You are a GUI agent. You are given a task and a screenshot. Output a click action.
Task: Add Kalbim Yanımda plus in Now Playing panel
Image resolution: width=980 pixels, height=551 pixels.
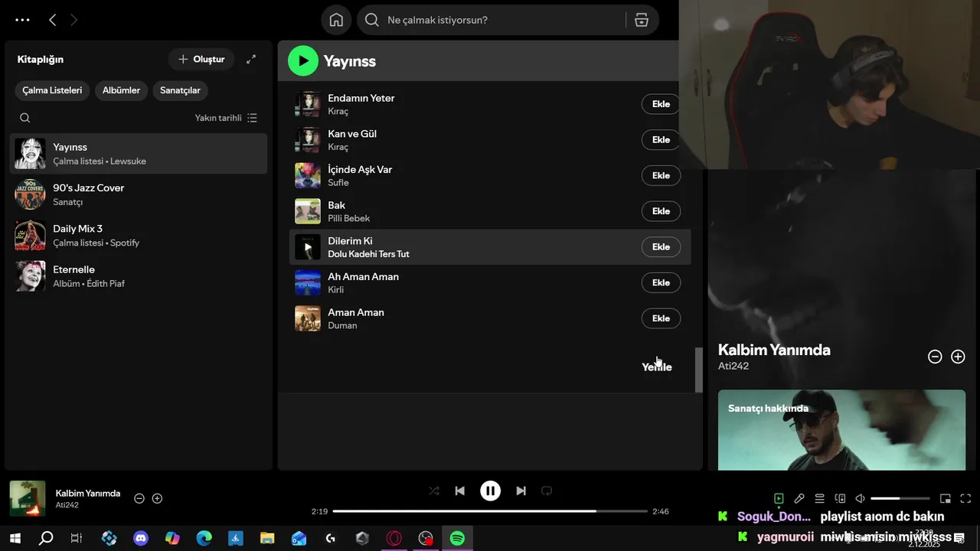[958, 357]
